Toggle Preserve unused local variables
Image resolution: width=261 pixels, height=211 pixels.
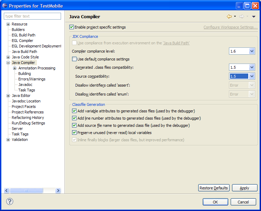click(x=74, y=133)
